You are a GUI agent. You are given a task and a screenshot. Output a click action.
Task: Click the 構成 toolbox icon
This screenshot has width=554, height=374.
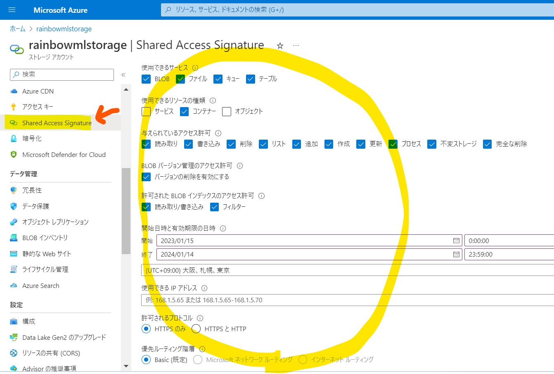click(14, 321)
